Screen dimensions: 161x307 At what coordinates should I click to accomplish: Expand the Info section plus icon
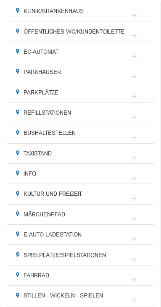tap(134, 178)
